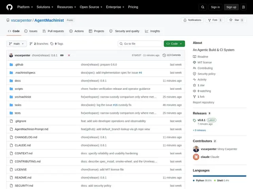The width and height of the screenshot is (253, 189).
Task: Open the .gitignore file
Action: pos(21,121)
